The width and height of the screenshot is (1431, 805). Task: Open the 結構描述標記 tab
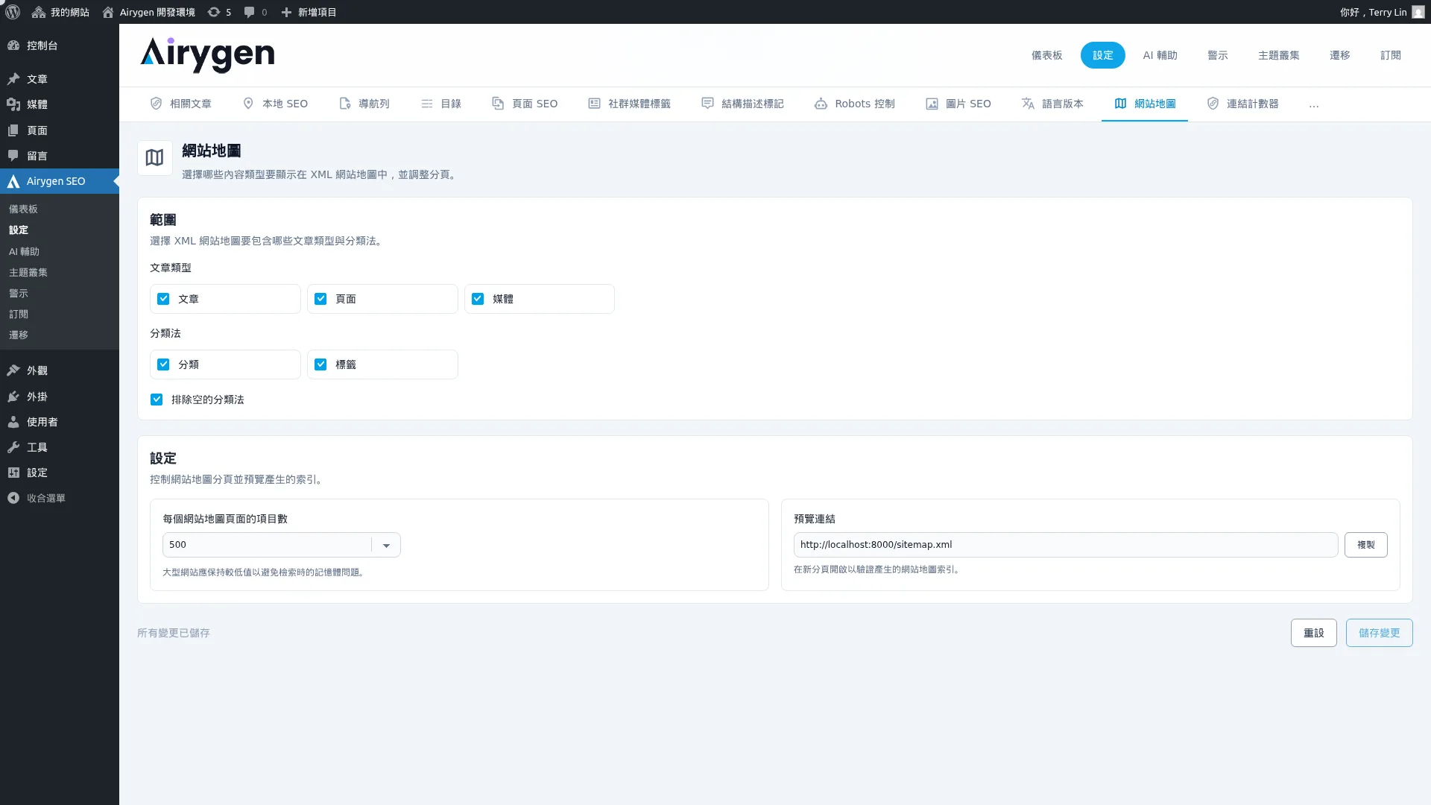point(743,104)
